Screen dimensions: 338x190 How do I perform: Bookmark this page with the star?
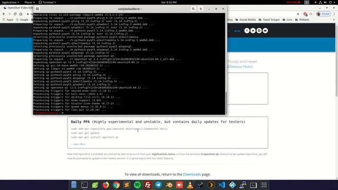(298, 14)
